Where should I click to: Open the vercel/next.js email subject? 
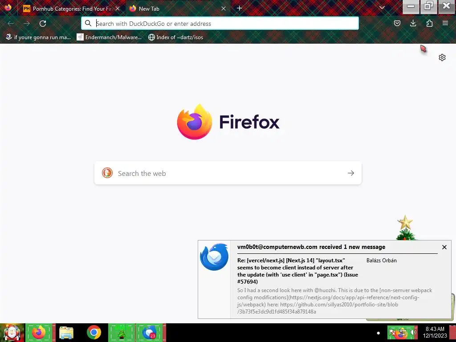click(x=297, y=271)
